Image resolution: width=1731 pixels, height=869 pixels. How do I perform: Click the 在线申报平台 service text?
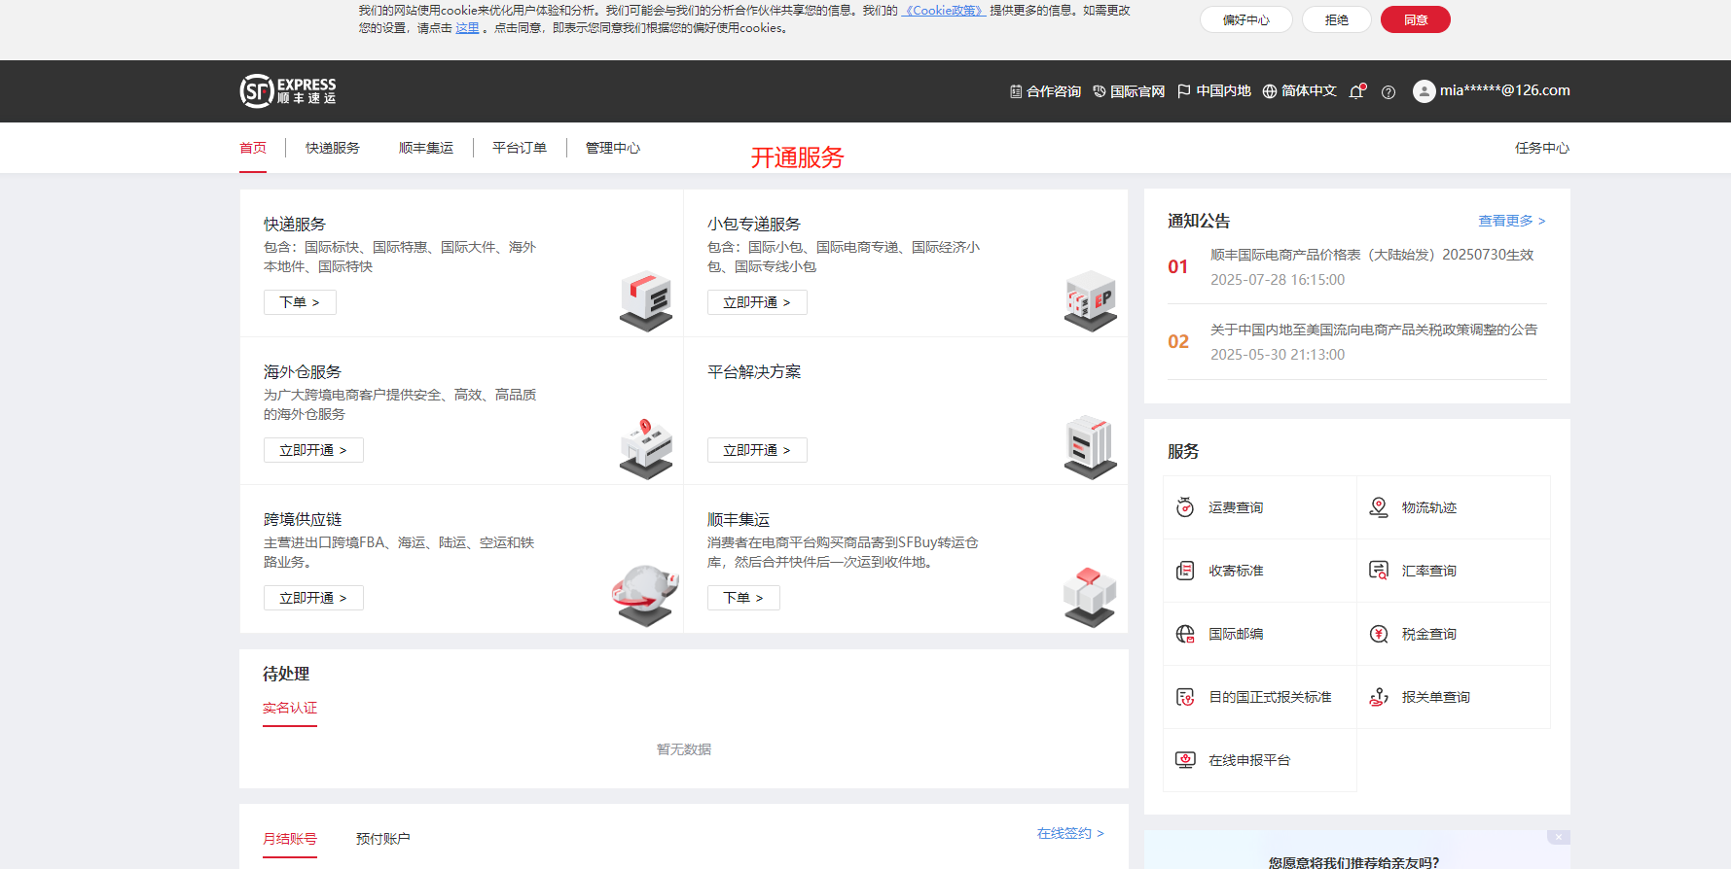tap(1249, 760)
